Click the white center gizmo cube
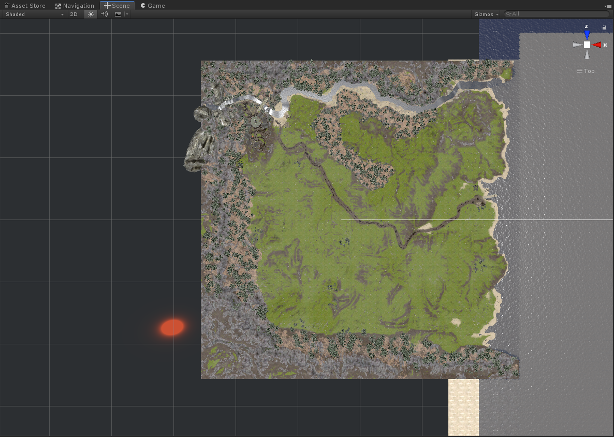 tap(587, 45)
